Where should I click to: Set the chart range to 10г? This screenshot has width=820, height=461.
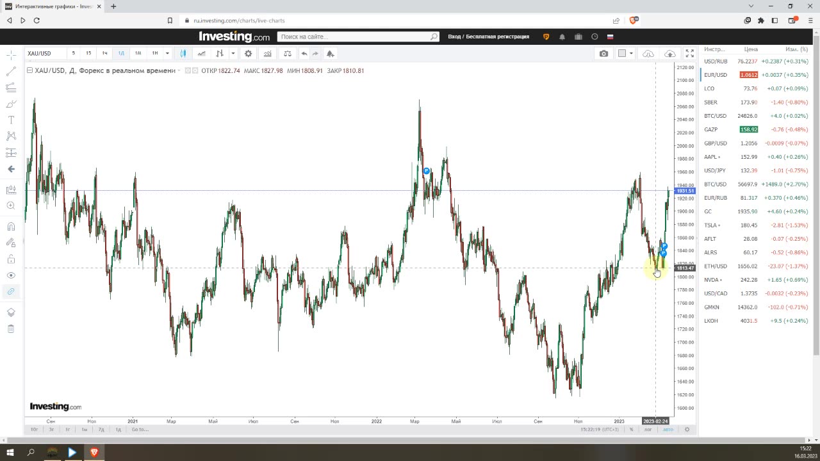[34, 430]
